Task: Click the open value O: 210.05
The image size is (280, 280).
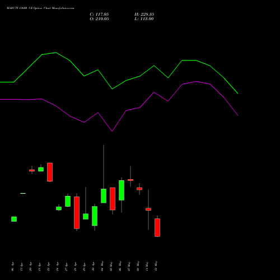Action: pyautogui.click(x=99, y=19)
